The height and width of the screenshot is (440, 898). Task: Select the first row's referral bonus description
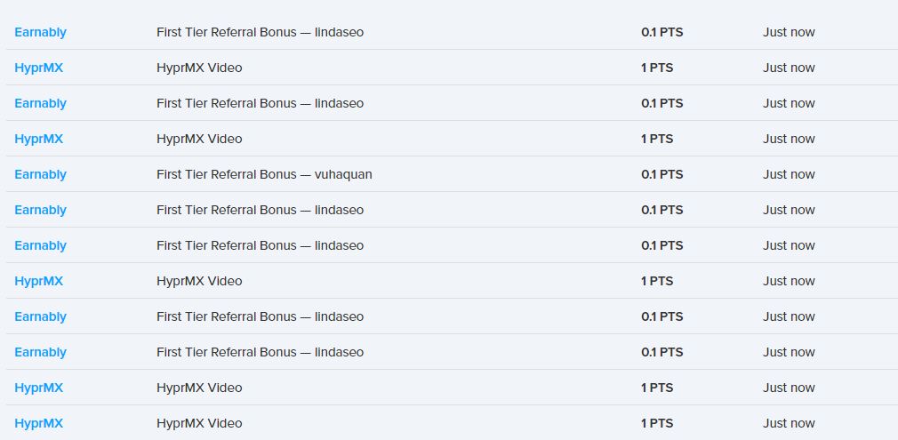pos(260,32)
